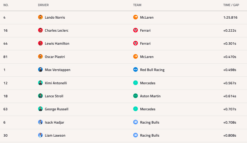Image resolution: width=247 pixels, height=143 pixels.
Task: Click Max Verstappen driver avatar icon
Action: pyautogui.click(x=40, y=70)
